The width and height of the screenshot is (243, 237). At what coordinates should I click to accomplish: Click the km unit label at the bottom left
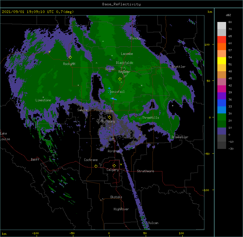pos(4,234)
